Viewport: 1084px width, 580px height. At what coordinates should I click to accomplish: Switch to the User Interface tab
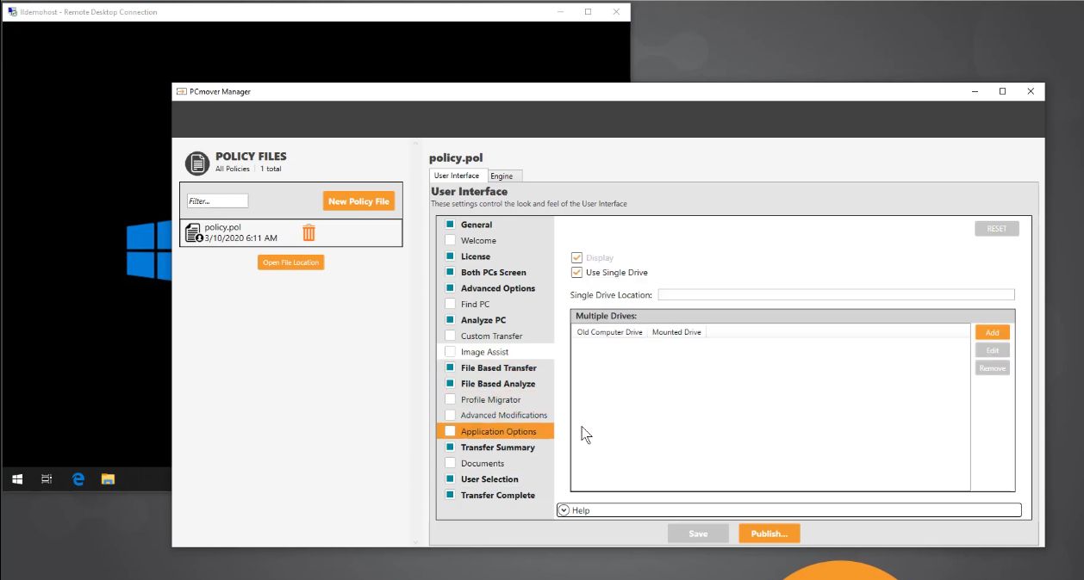(x=457, y=176)
